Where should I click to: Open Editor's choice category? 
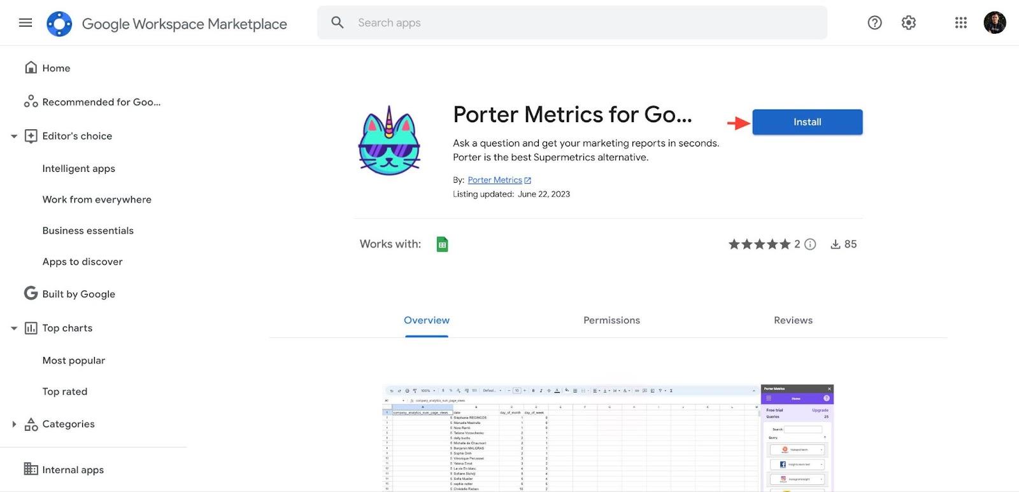[x=77, y=136]
